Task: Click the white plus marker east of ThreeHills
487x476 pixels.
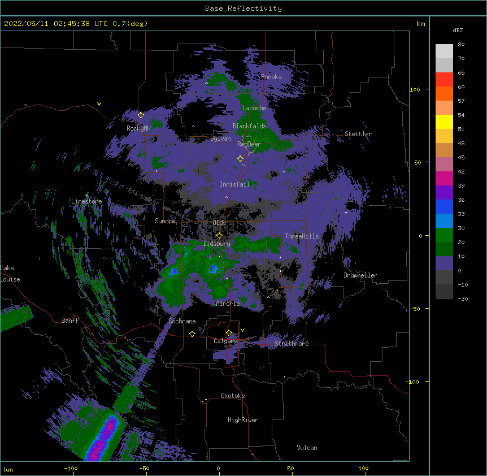Action: click(x=346, y=212)
